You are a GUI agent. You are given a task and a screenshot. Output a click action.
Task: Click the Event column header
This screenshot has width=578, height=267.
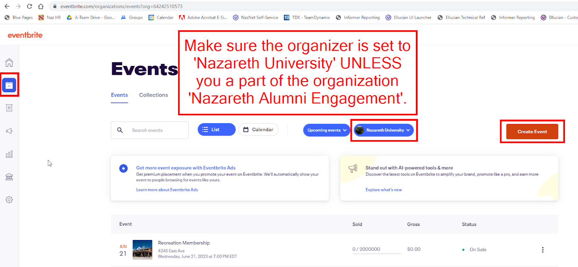point(125,224)
